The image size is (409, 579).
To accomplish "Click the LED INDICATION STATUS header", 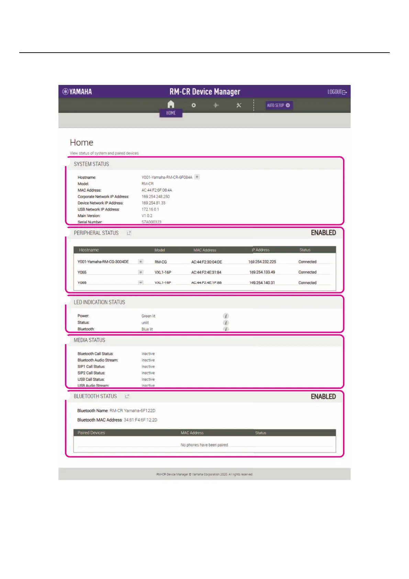I will pos(99,302).
